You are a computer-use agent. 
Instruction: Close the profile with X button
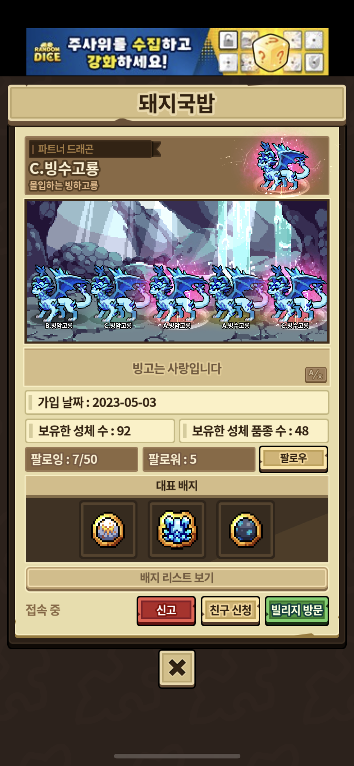(x=177, y=669)
